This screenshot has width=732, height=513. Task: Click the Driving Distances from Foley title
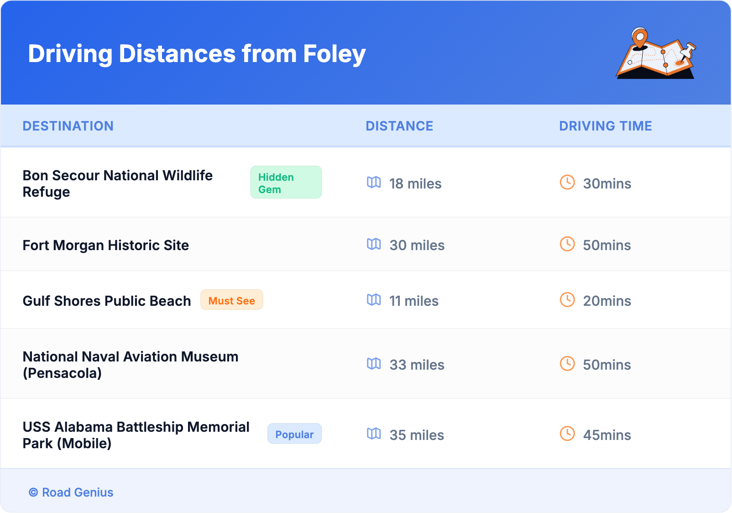tap(197, 54)
